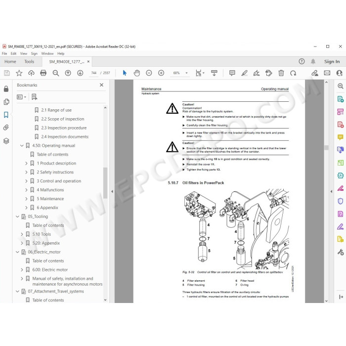Expand the 5 Maintenance bookmark
The width and height of the screenshot is (346, 346).
[x=26, y=199]
